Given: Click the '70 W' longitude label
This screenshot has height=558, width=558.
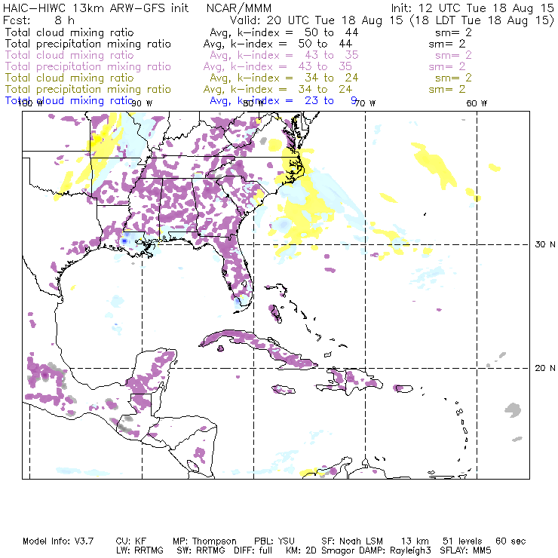Looking at the screenshot, I should point(365,103).
